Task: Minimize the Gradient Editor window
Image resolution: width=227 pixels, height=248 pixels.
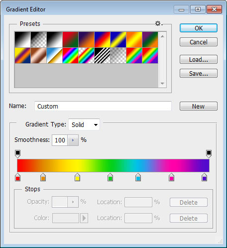Action: coord(181,9)
